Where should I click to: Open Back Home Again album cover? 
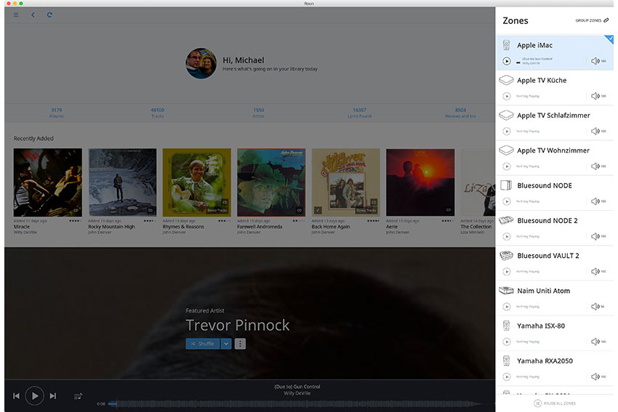click(345, 182)
